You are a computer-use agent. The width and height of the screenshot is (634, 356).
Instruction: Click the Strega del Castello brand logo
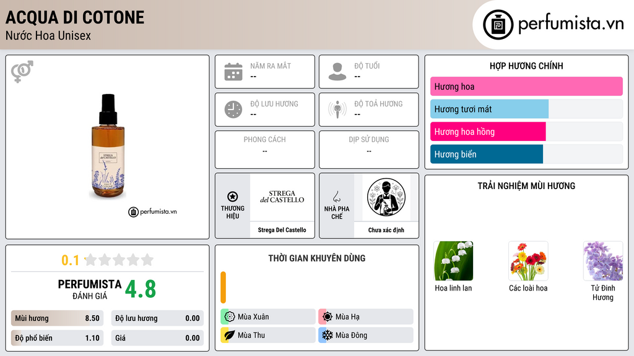click(282, 197)
